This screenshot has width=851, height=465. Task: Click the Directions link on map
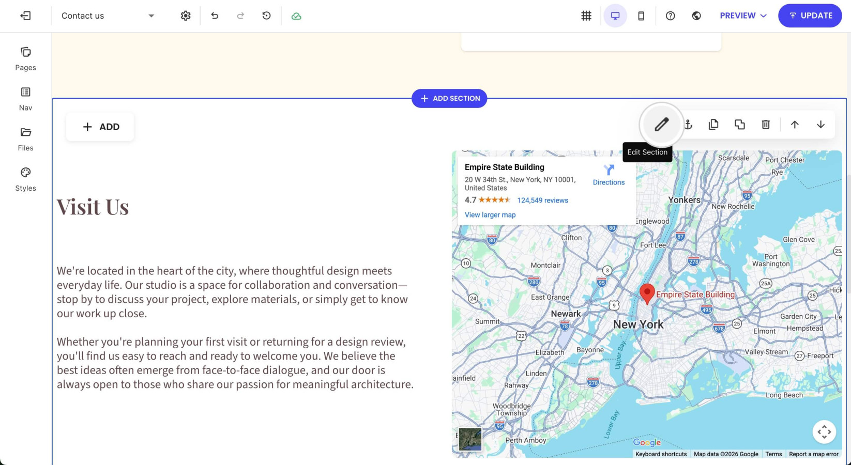pos(609,175)
